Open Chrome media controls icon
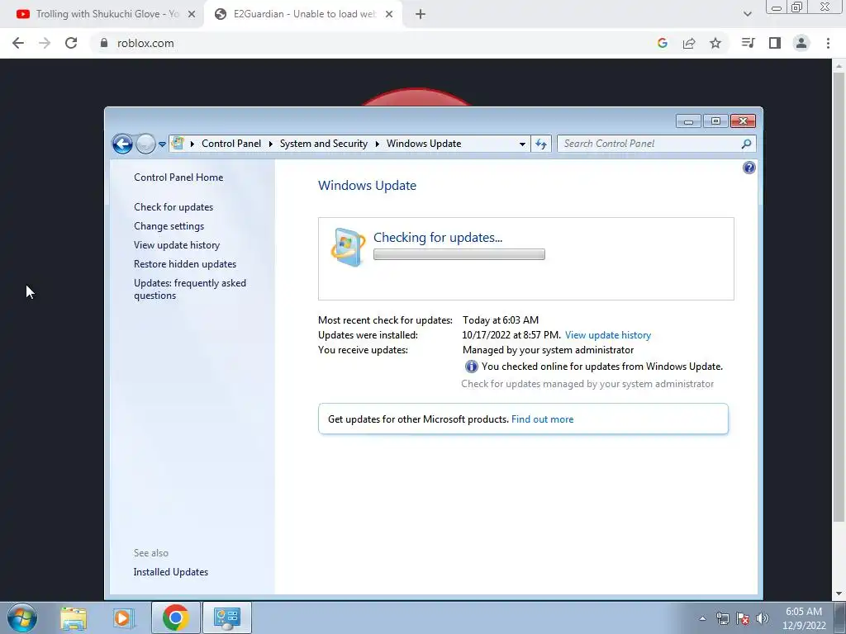The image size is (846, 634). click(x=749, y=43)
